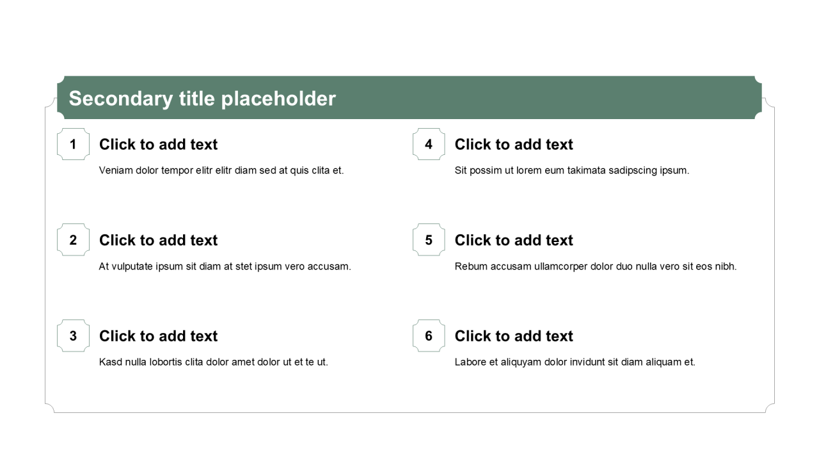Image resolution: width=819 pixels, height=461 pixels.
Task: Click the number 3 badge
Action: pyautogui.click(x=73, y=336)
